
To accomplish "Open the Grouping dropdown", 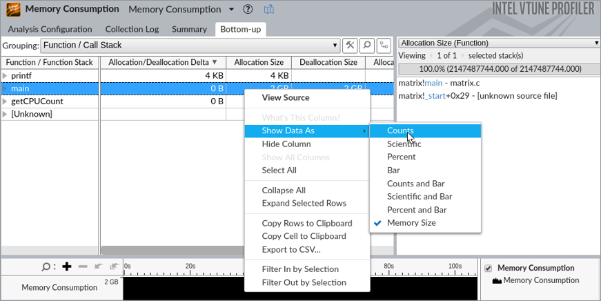I will 190,46.
